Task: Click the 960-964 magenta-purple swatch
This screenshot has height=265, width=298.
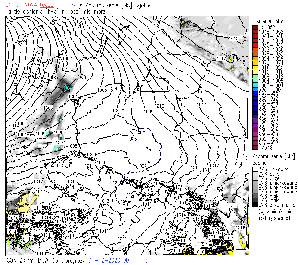Action: 255,130
